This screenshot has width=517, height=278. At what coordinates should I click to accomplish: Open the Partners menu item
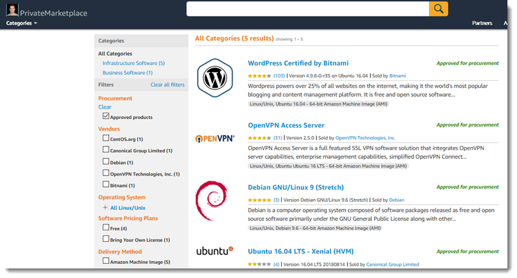coord(482,23)
